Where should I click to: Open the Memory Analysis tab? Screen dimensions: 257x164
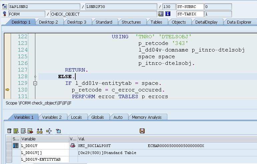147,117
